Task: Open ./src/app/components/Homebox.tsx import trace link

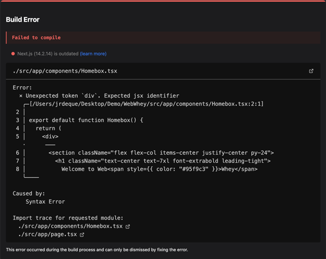Action: coord(71,226)
